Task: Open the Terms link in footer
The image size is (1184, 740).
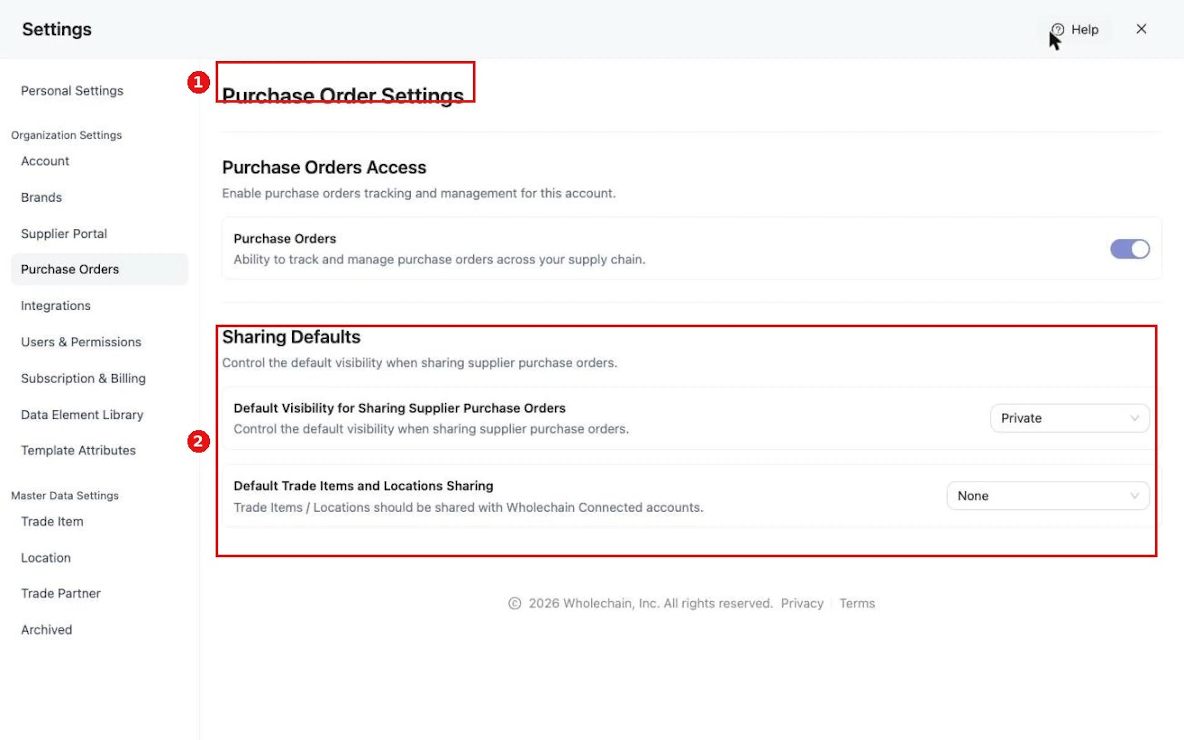Action: coord(857,603)
